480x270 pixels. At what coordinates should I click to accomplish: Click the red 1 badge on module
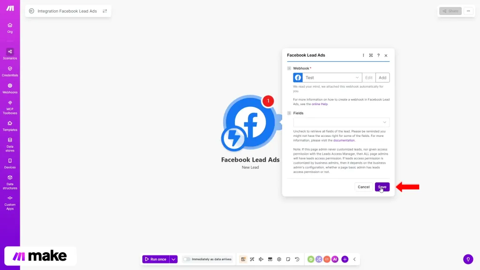[268, 101]
